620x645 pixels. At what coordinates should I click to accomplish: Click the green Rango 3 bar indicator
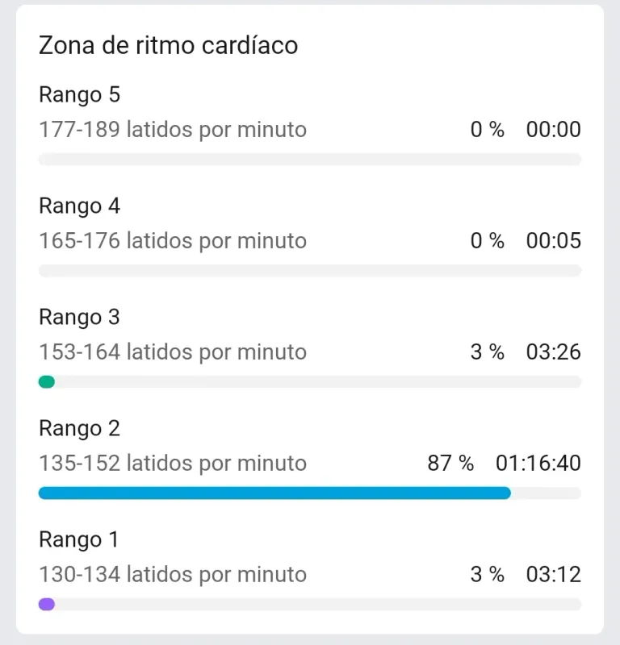[47, 381]
